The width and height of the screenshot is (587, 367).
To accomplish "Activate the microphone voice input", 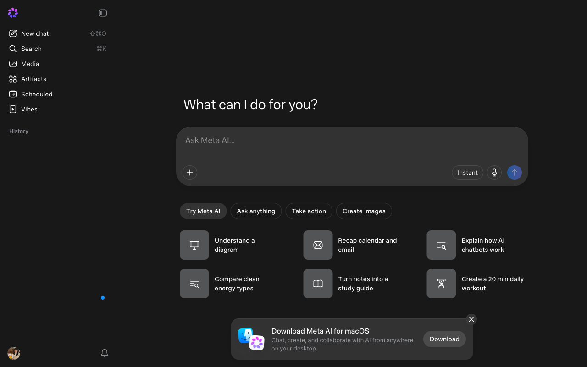I will coord(494,172).
